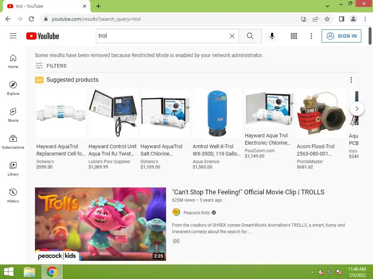The width and height of the screenshot is (373, 279).
Task: Go back in browser
Action: (x=8, y=19)
